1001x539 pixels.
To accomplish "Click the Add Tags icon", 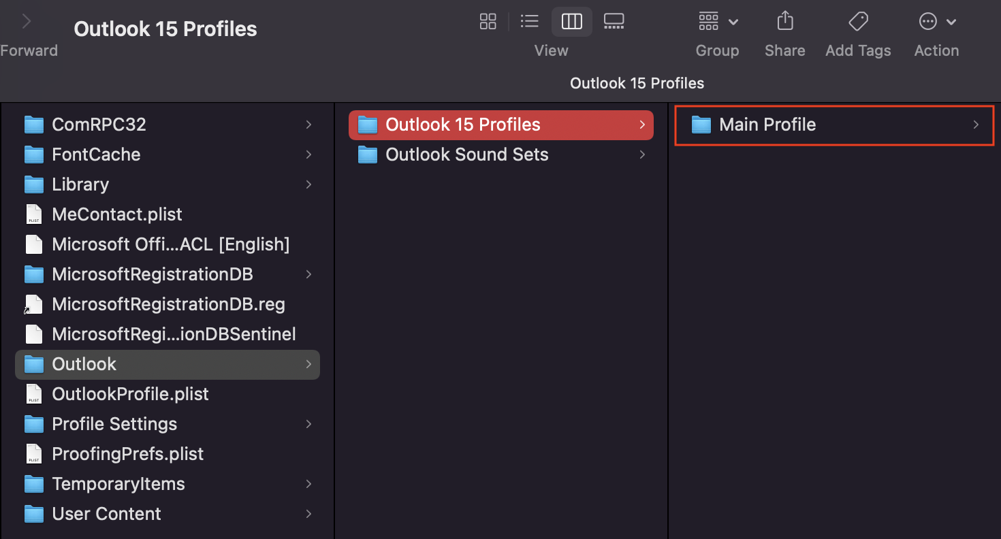I will pyautogui.click(x=858, y=22).
